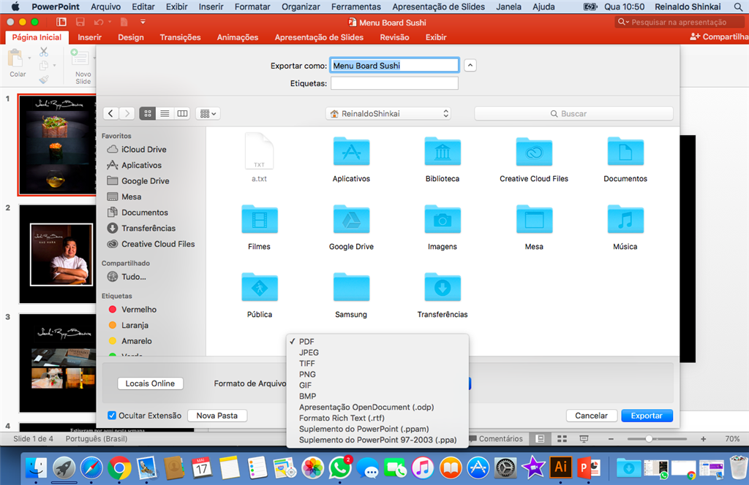This screenshot has width=749, height=485.
Task: Choose PDF in the format list
Action: (x=377, y=341)
